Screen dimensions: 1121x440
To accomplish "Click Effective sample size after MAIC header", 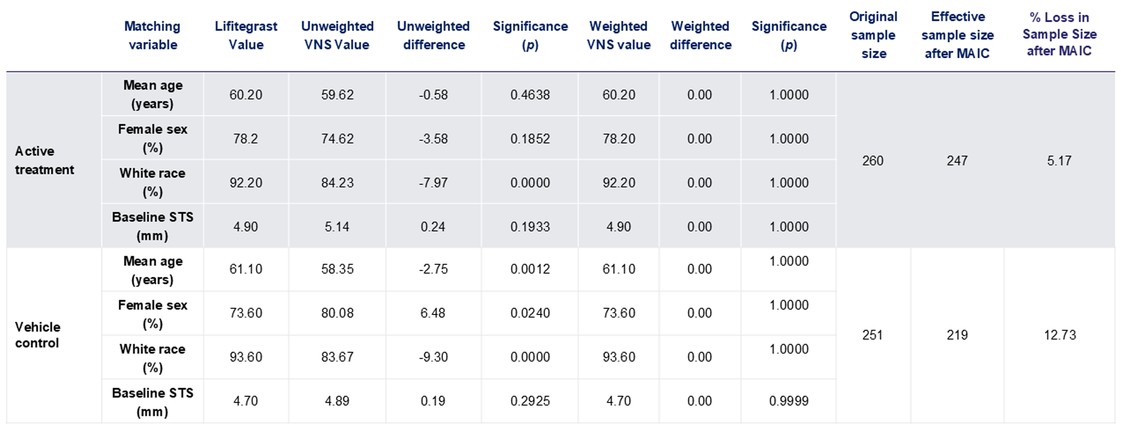I will tap(957, 35).
